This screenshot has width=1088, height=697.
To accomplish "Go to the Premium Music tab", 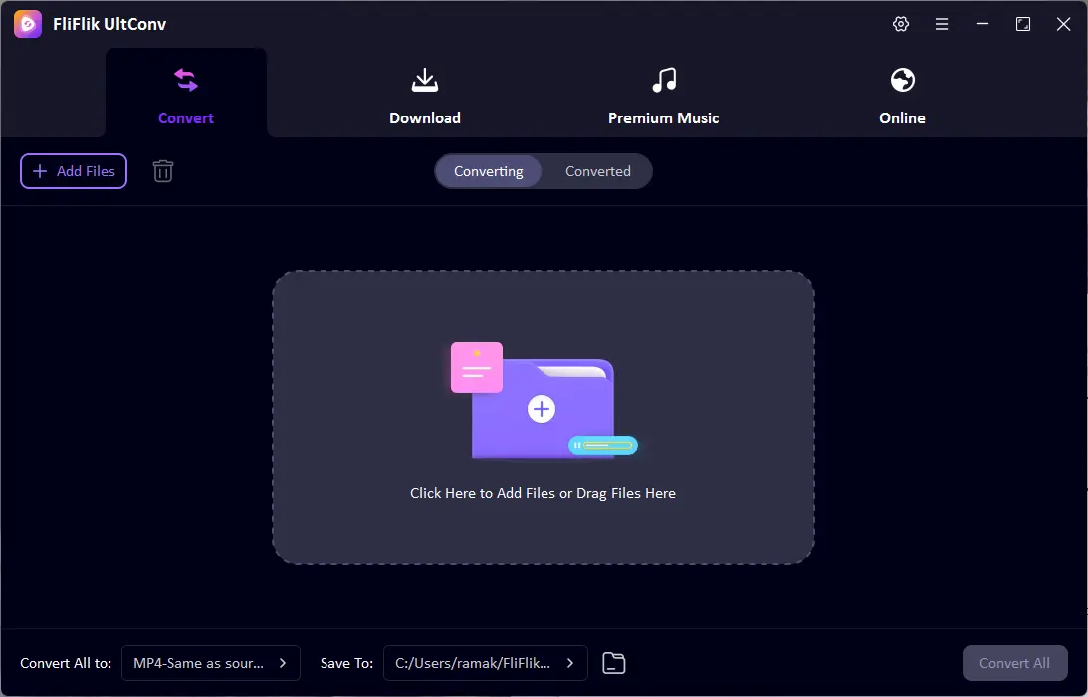I will tap(663, 97).
